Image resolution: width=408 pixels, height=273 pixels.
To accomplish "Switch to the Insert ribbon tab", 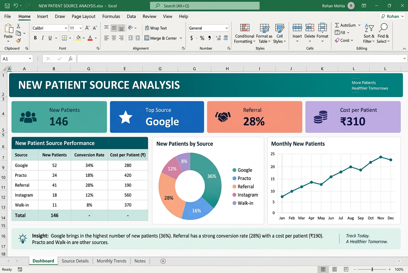I will pos(43,16).
